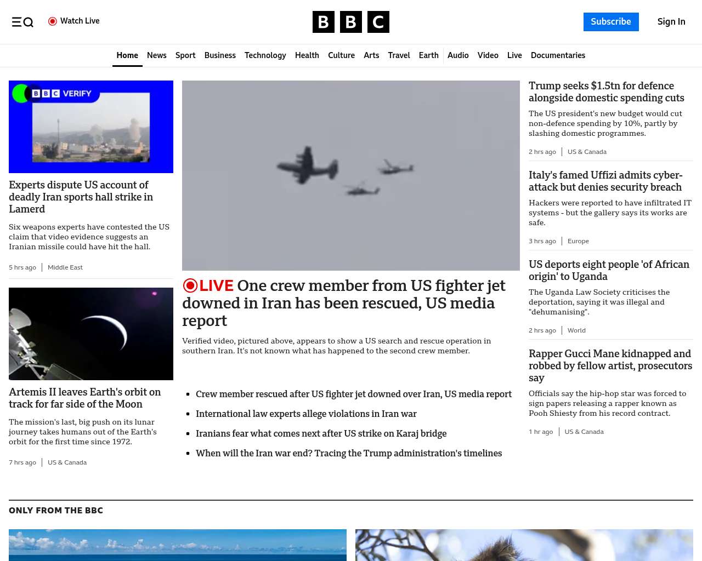
Task: Click the Europe category tag
Action: (x=578, y=241)
